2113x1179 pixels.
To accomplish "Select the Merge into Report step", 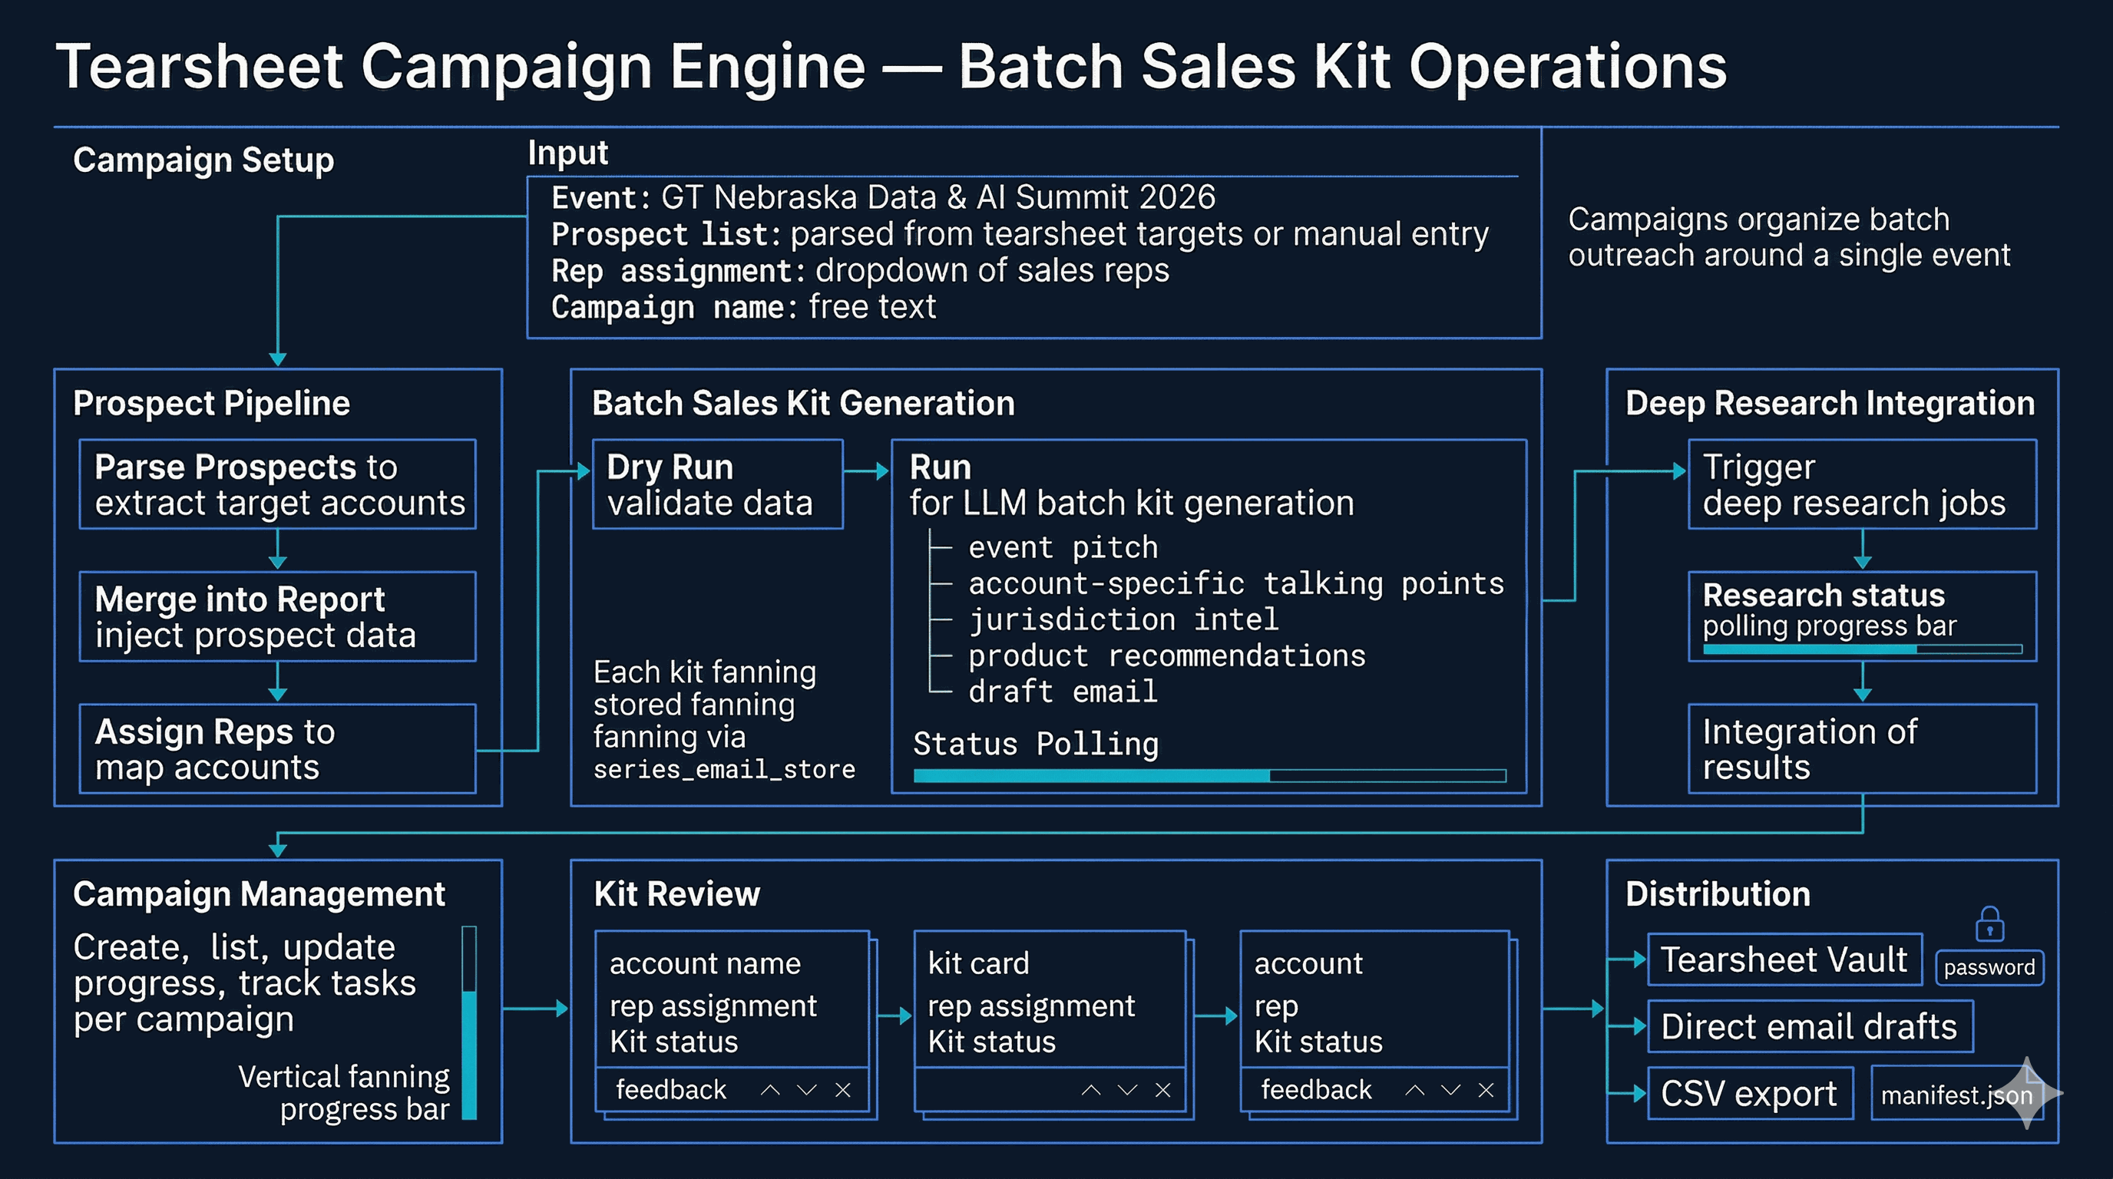I will [x=277, y=616].
